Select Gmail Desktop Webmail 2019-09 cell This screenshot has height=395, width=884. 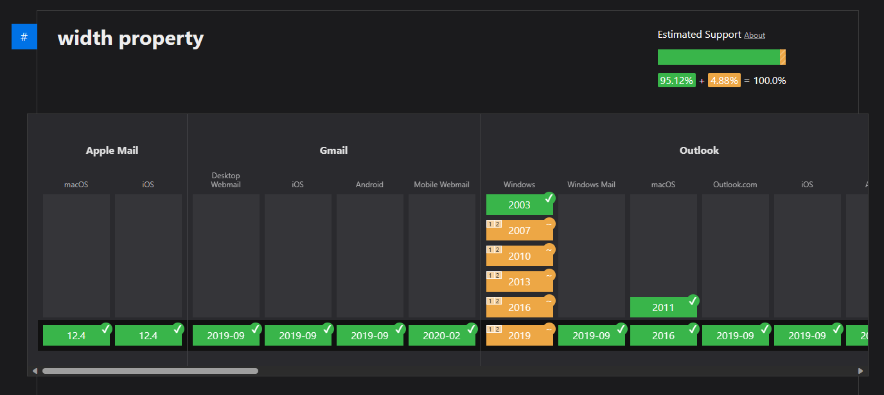pos(226,335)
